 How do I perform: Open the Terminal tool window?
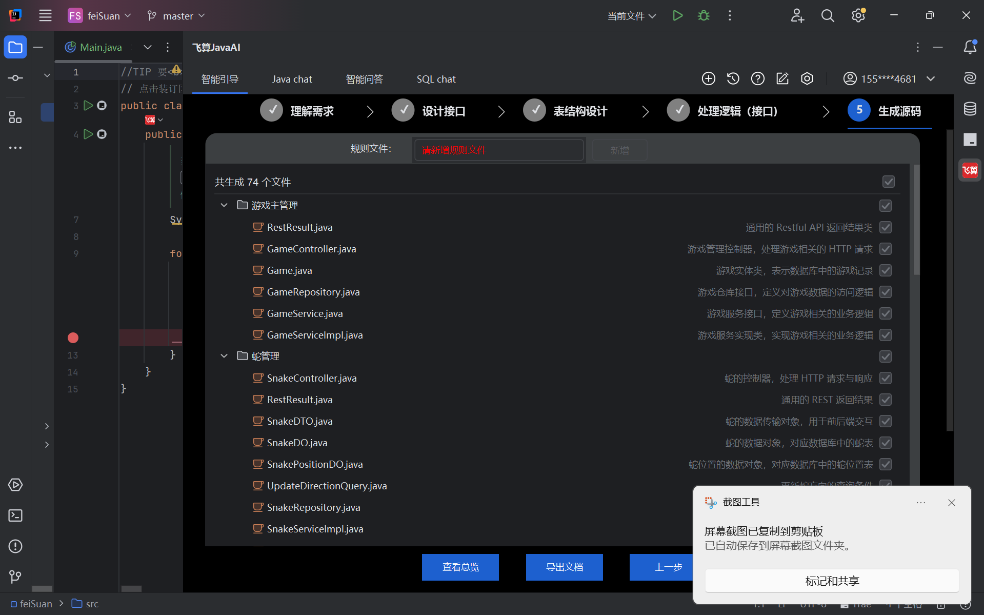coord(15,515)
